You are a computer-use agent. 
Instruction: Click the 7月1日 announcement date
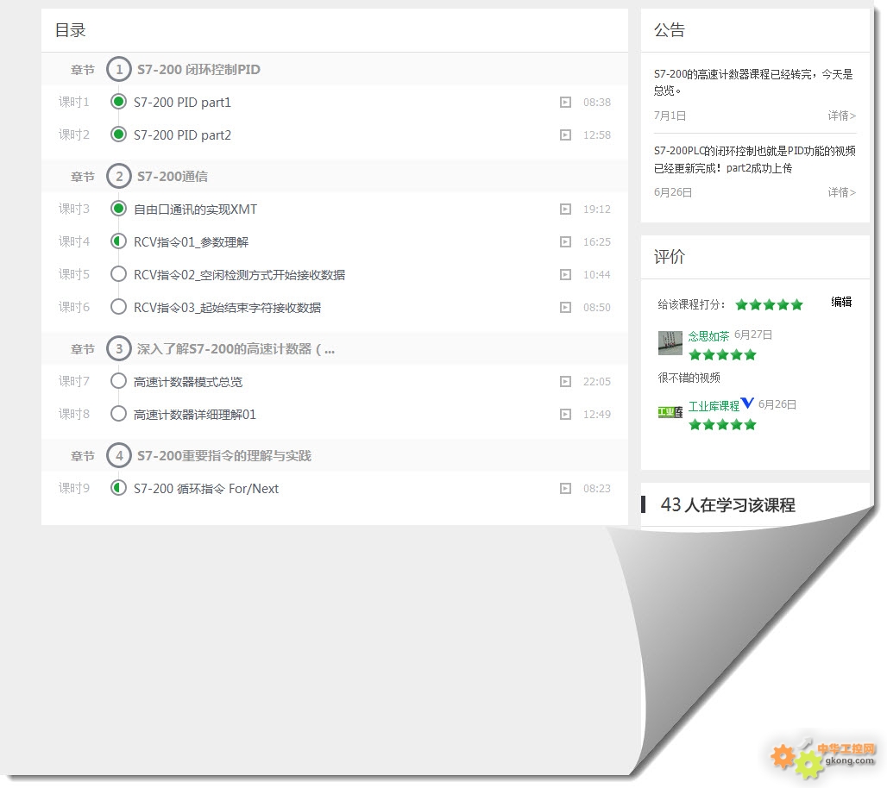click(670, 116)
